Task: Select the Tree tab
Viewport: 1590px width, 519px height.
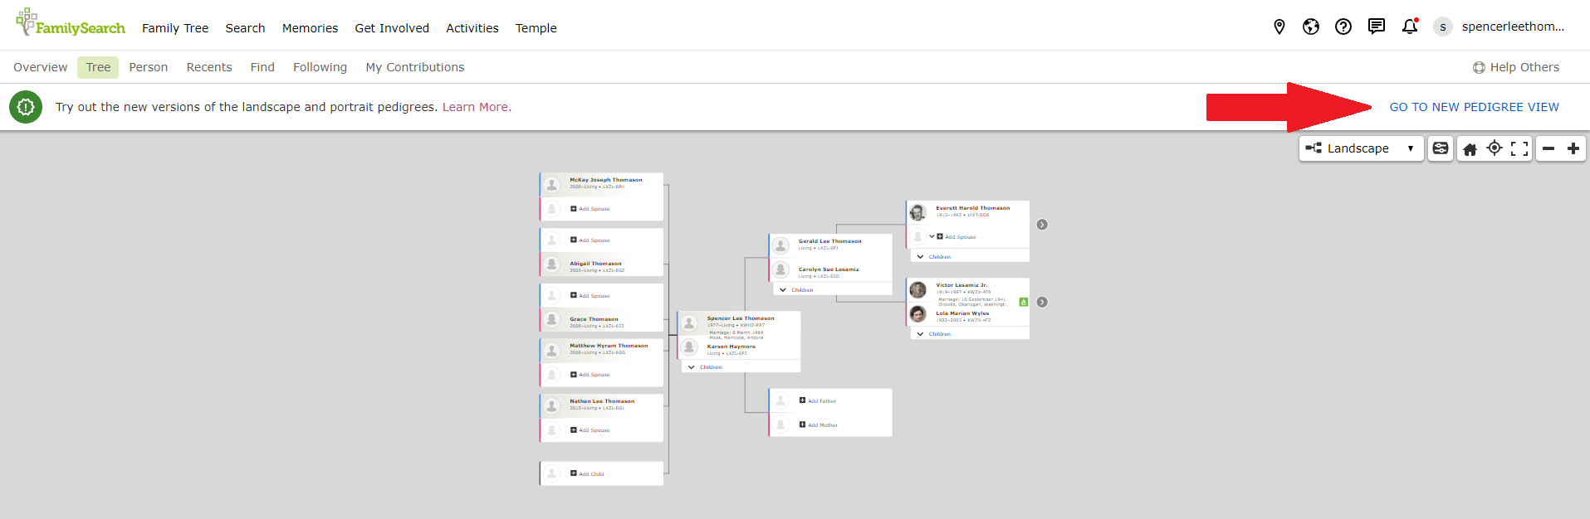Action: [x=98, y=67]
